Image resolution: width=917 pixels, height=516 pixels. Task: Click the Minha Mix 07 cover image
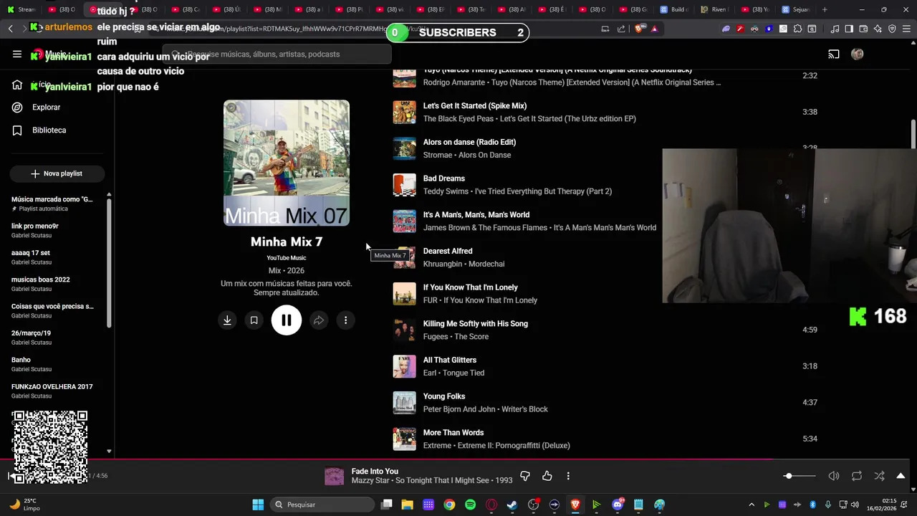[x=287, y=163]
